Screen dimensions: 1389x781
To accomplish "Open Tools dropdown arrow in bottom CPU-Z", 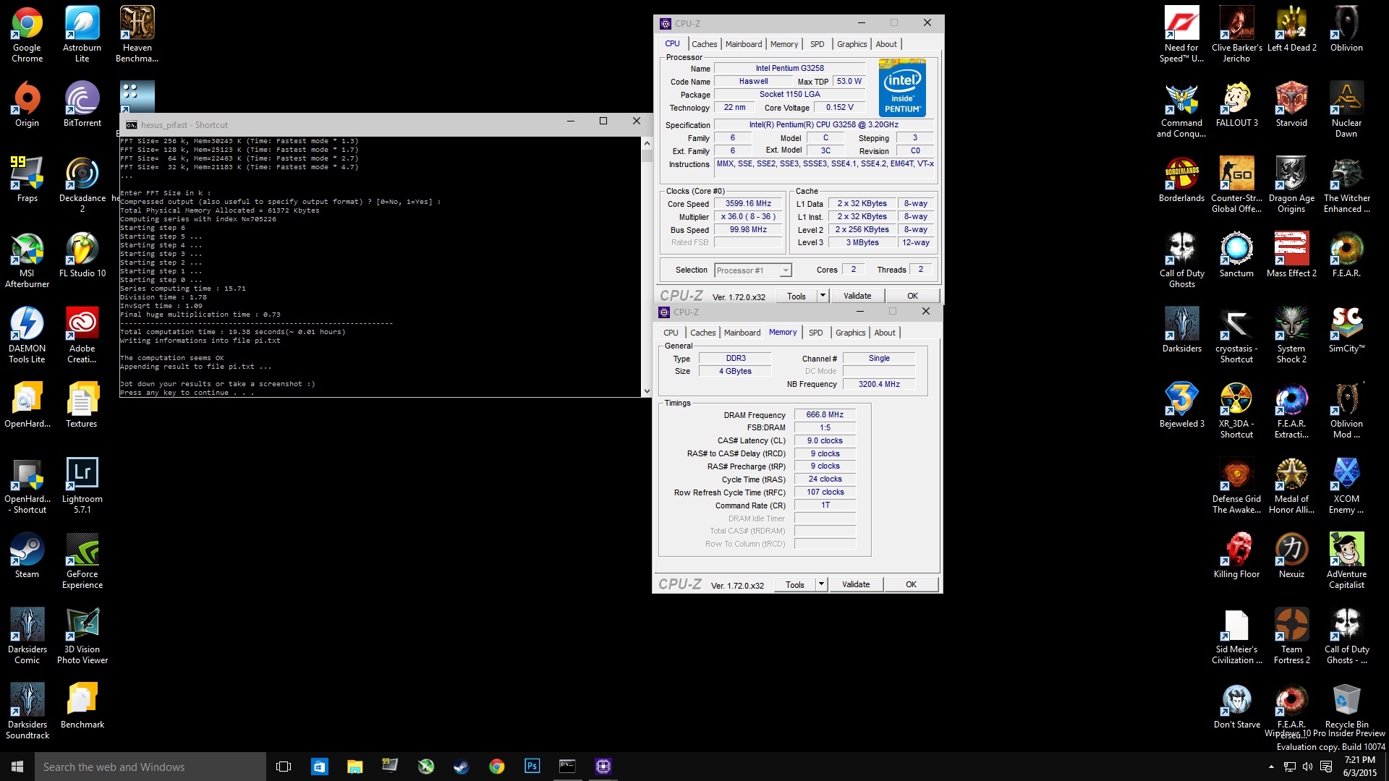I will pyautogui.click(x=821, y=584).
